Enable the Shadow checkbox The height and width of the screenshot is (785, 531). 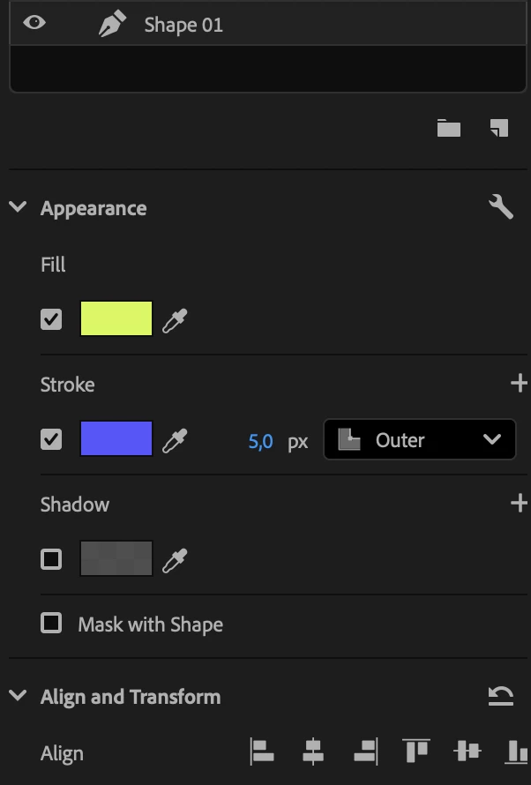52,559
